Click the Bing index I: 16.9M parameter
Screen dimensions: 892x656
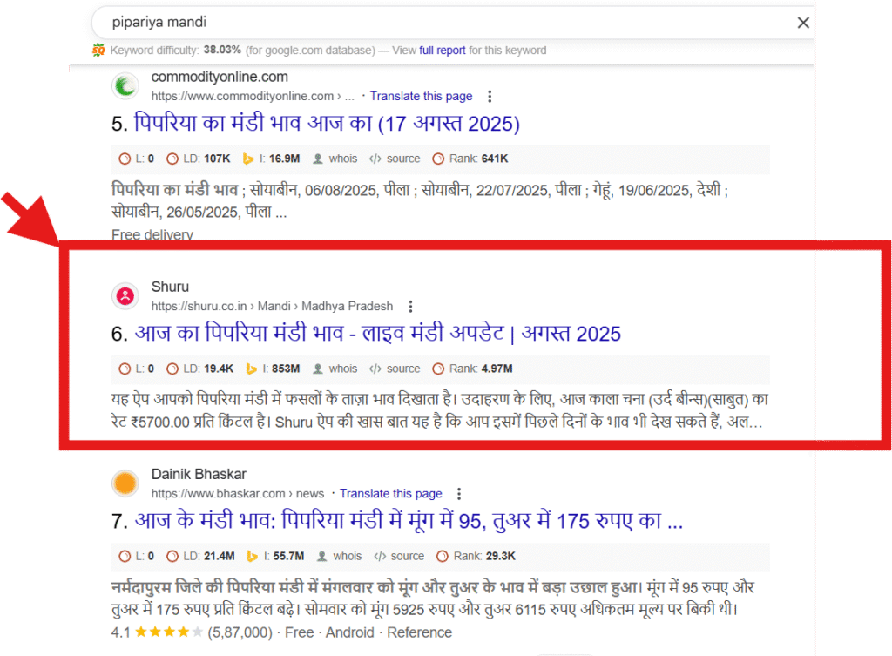point(271,159)
